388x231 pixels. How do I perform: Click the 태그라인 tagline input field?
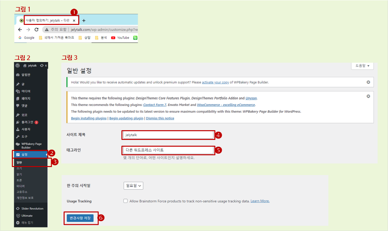[167, 150]
